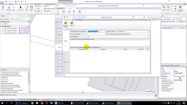
Task: Click the Paste icon in main ribbon
Action: (3, 8)
